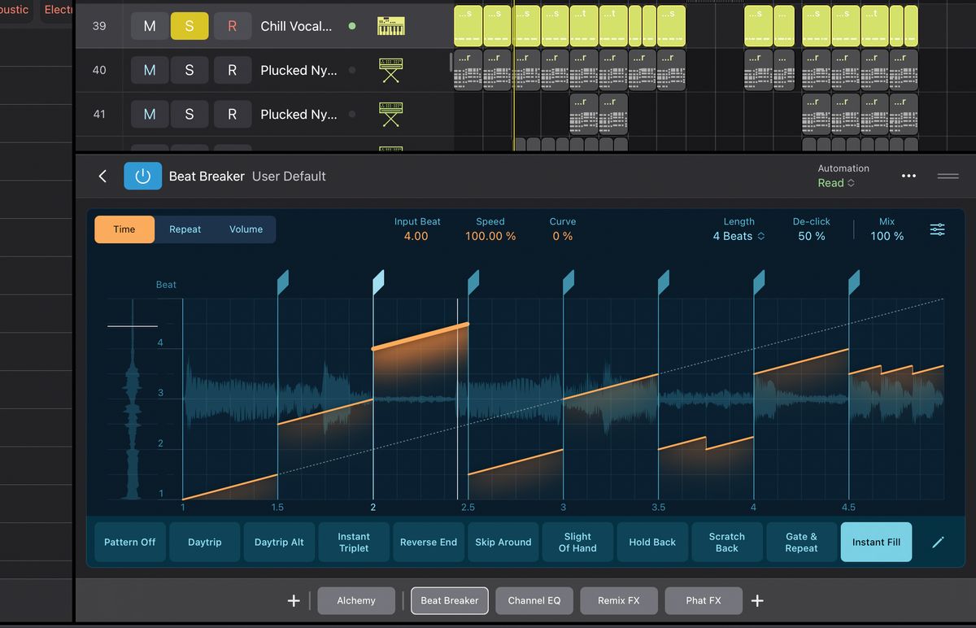
Task: Click the Mix 100% value control
Action: tap(887, 236)
